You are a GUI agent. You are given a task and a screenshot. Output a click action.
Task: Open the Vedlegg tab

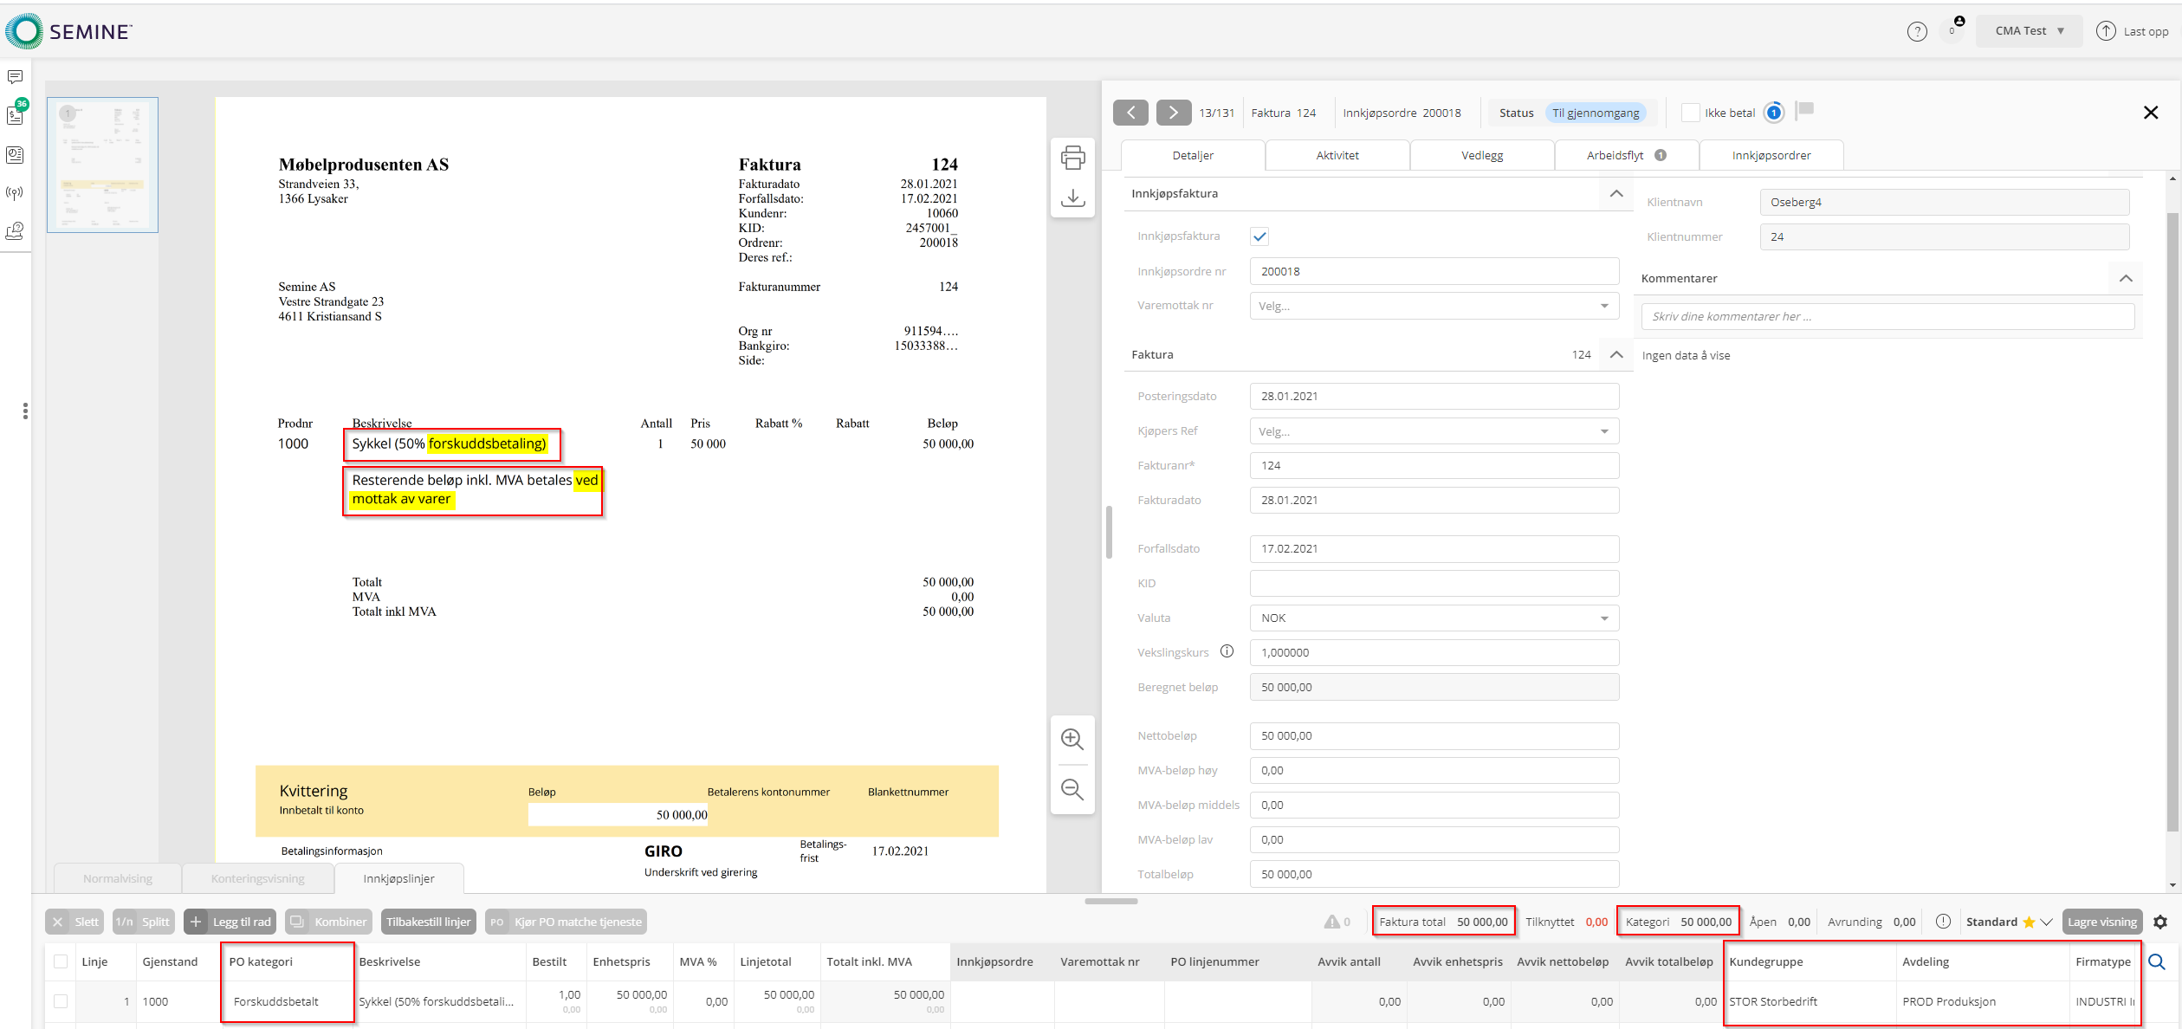(1481, 155)
